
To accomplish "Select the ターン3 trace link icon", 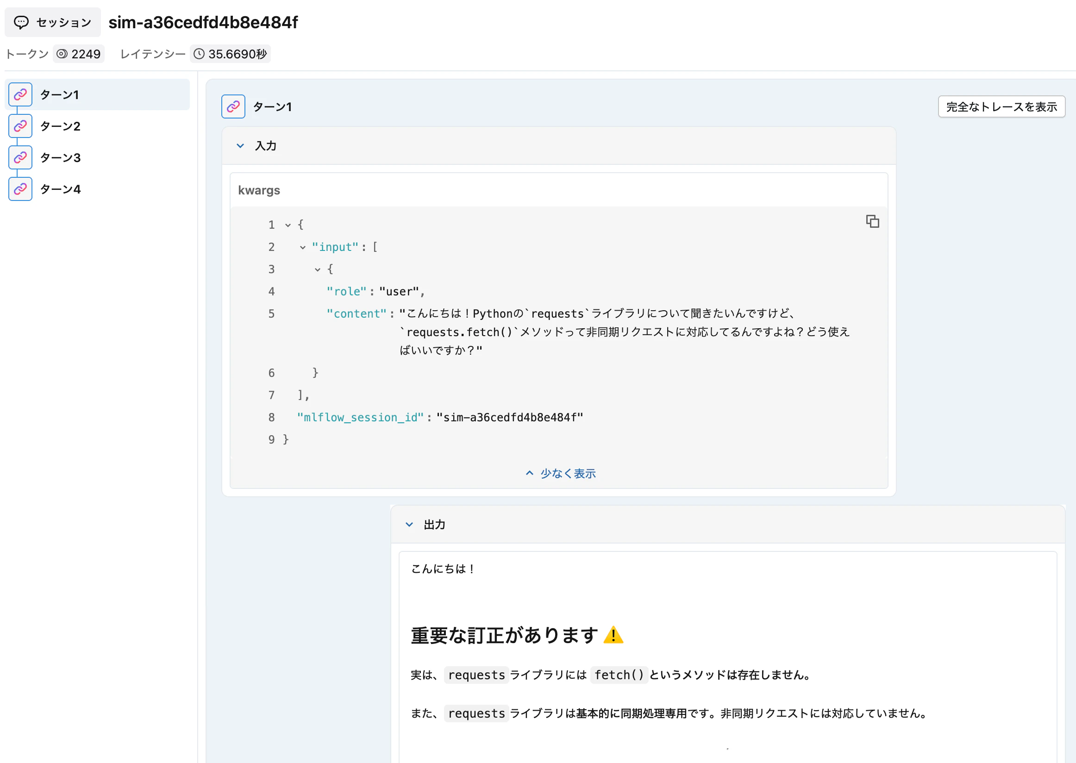I will (20, 157).
